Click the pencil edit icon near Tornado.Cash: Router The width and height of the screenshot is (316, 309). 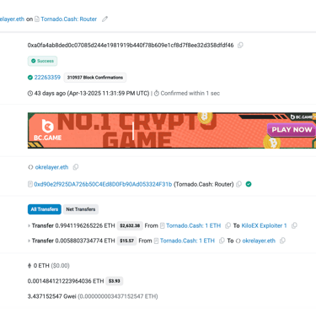pyautogui.click(x=104, y=19)
